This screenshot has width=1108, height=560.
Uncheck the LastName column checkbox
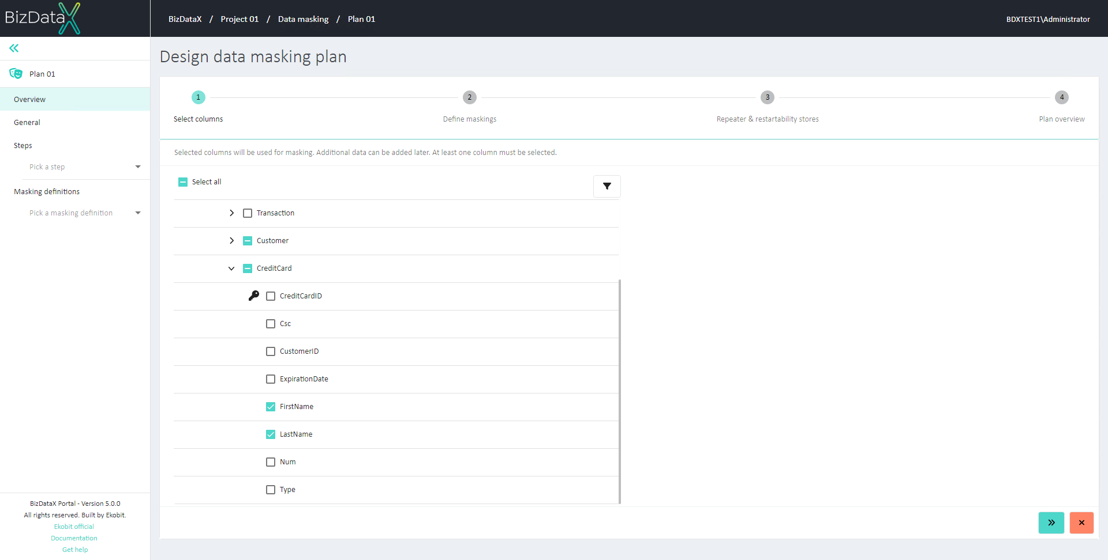tap(271, 434)
